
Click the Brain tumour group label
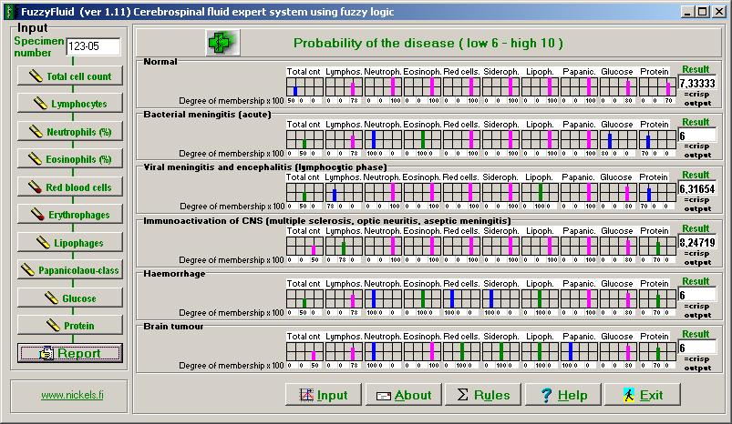coord(173,326)
